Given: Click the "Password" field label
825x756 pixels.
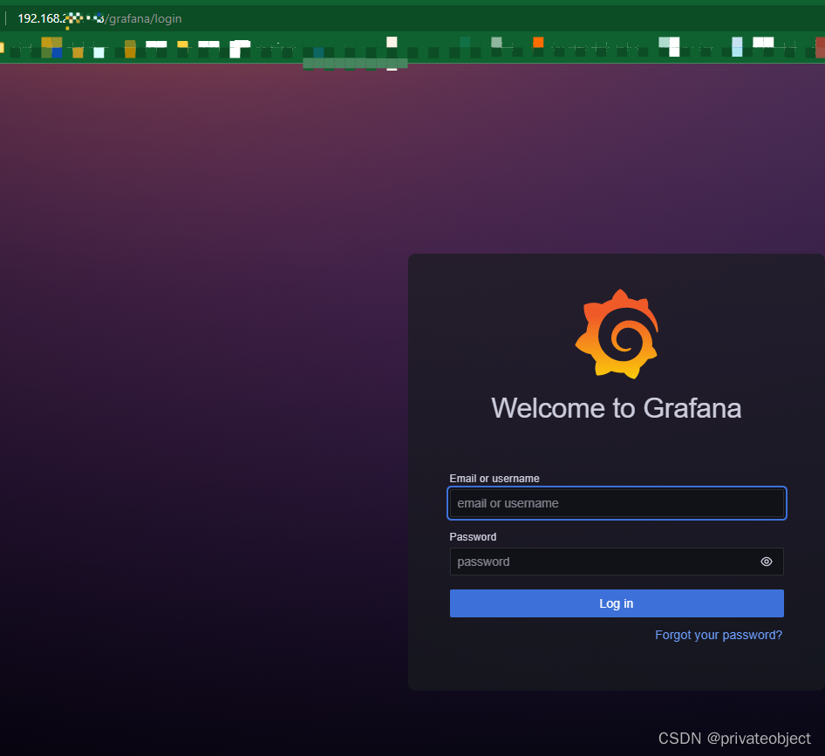Looking at the screenshot, I should [x=473, y=536].
